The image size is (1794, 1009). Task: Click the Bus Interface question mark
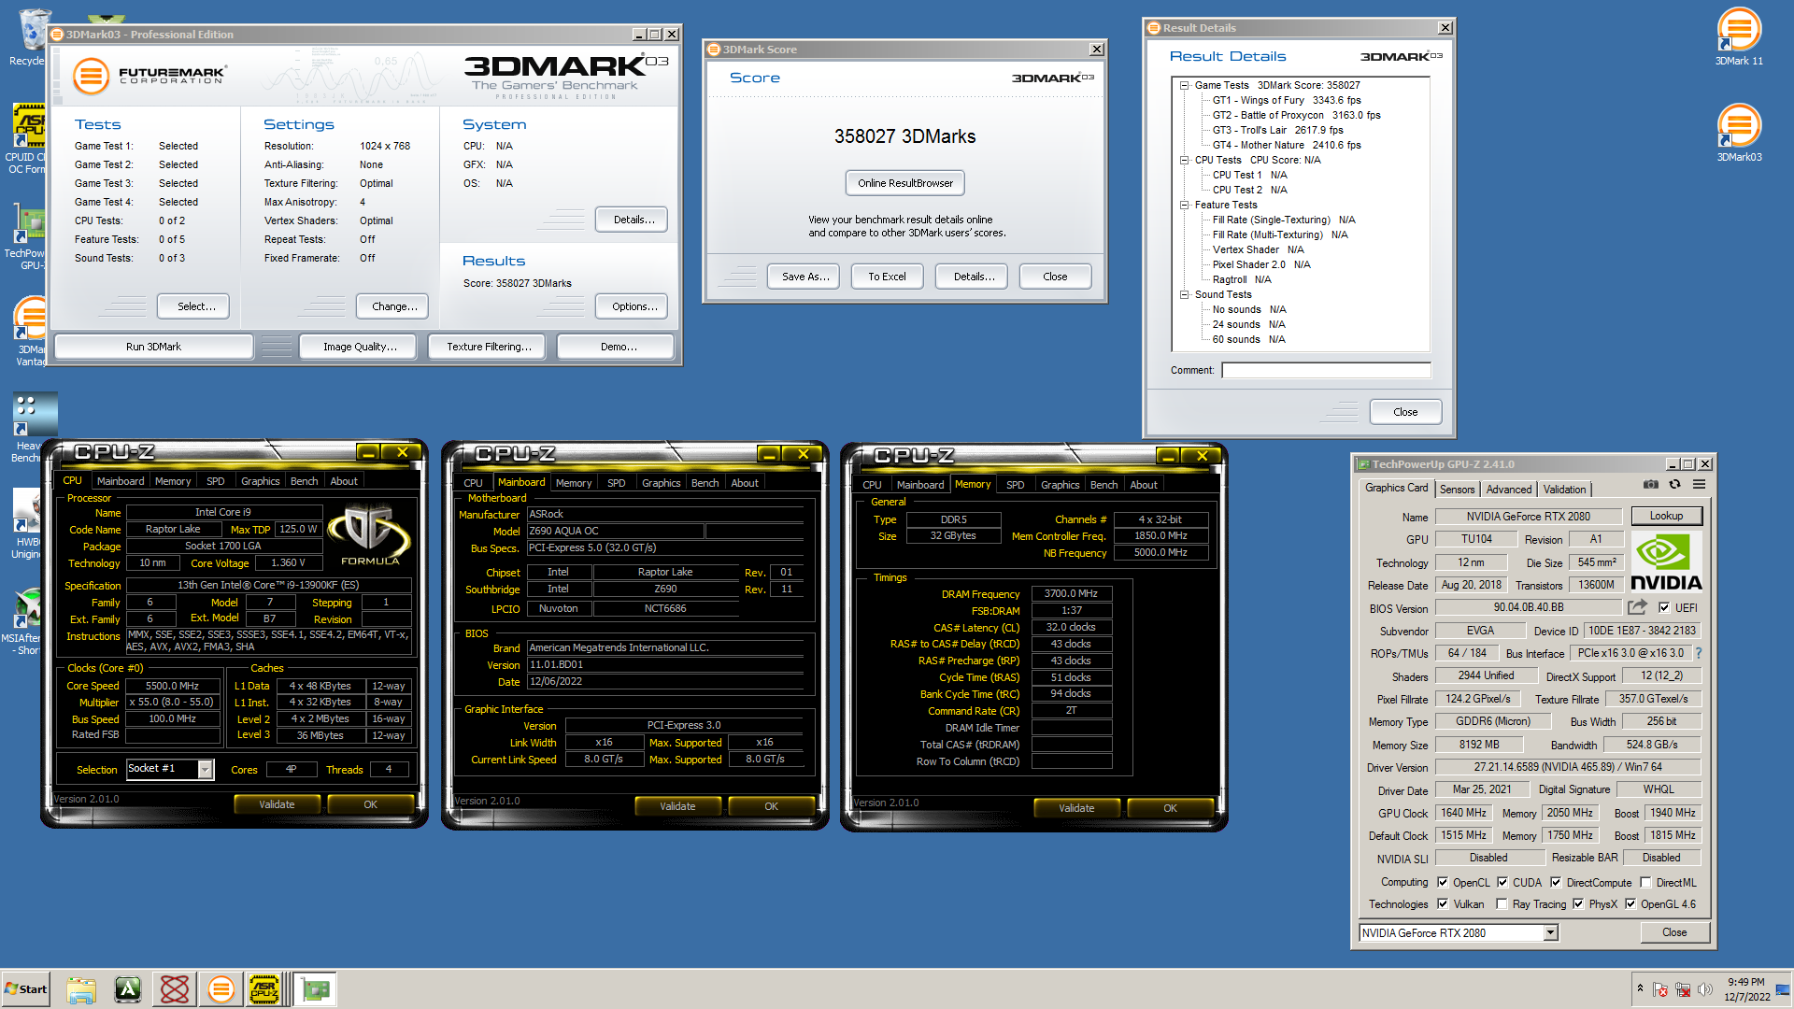(1699, 653)
